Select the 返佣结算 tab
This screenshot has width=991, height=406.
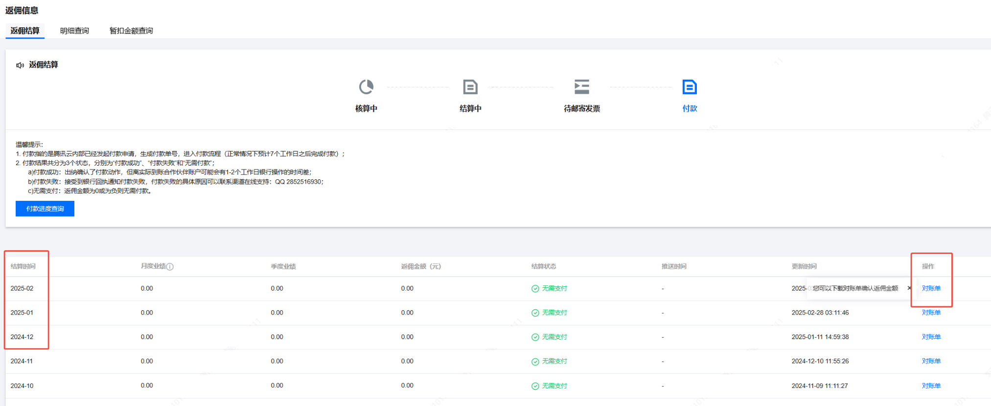point(25,31)
